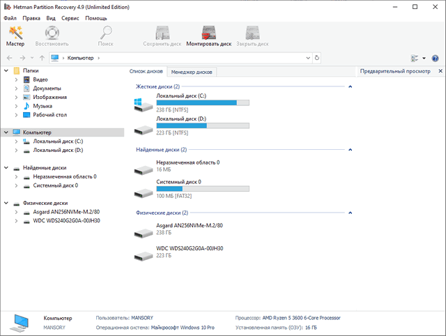Open the Сервис menu

(x=70, y=17)
